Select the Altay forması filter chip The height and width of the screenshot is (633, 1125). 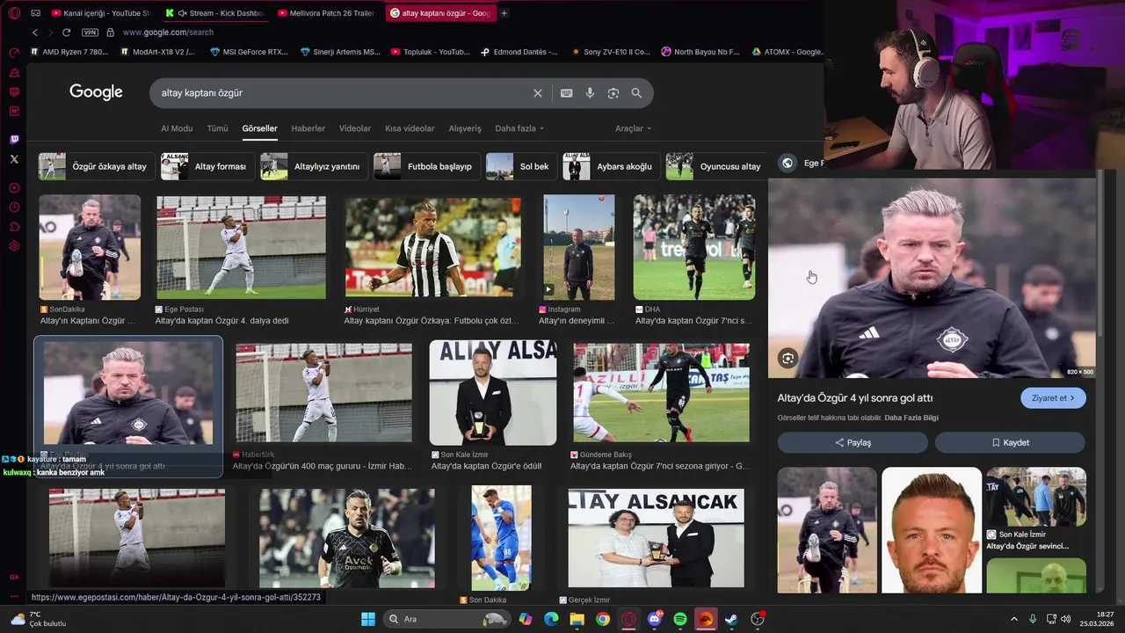click(x=208, y=166)
